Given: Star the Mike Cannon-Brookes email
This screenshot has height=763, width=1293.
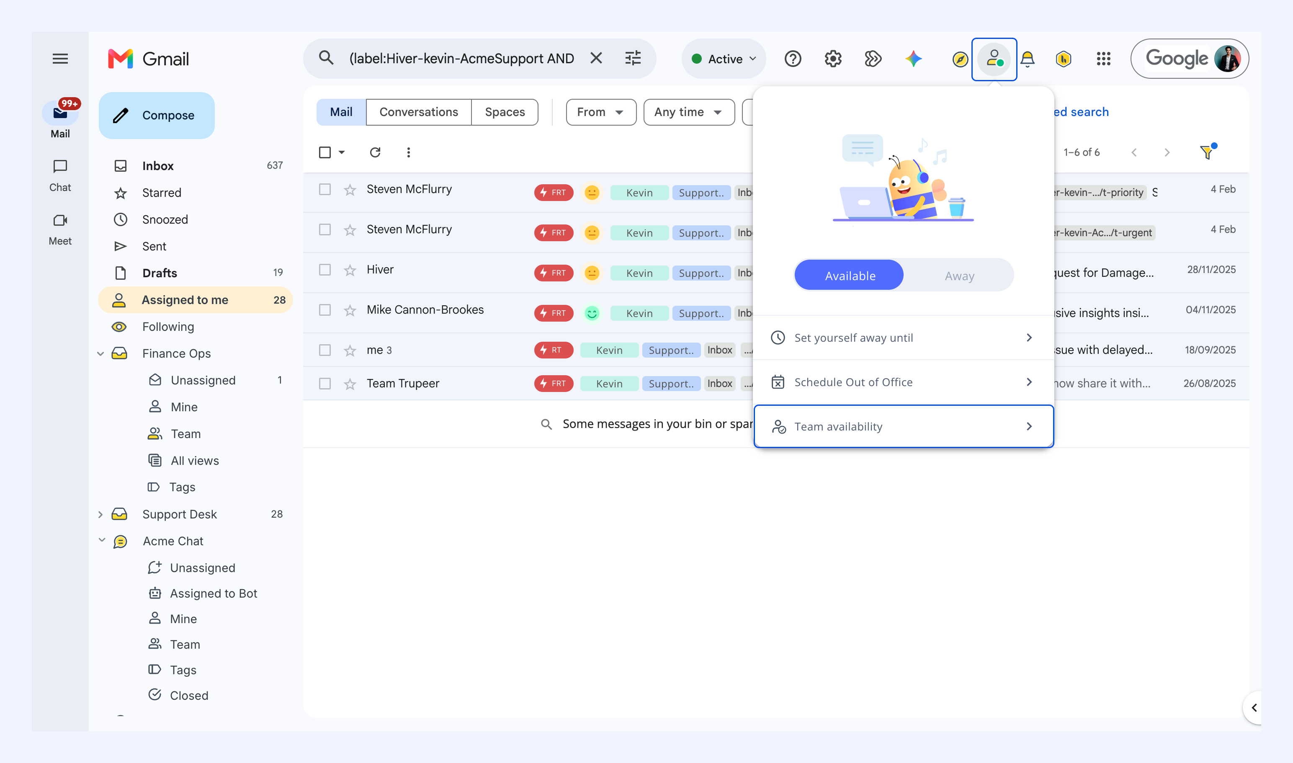Looking at the screenshot, I should coord(350,310).
